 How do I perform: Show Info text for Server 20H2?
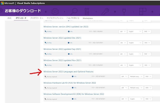[71, 32]
